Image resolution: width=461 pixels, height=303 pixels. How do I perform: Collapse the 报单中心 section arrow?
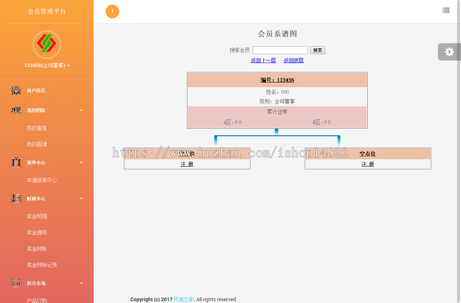click(81, 163)
